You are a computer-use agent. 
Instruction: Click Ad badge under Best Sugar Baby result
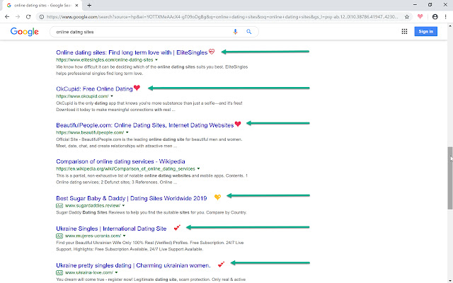pos(59,206)
